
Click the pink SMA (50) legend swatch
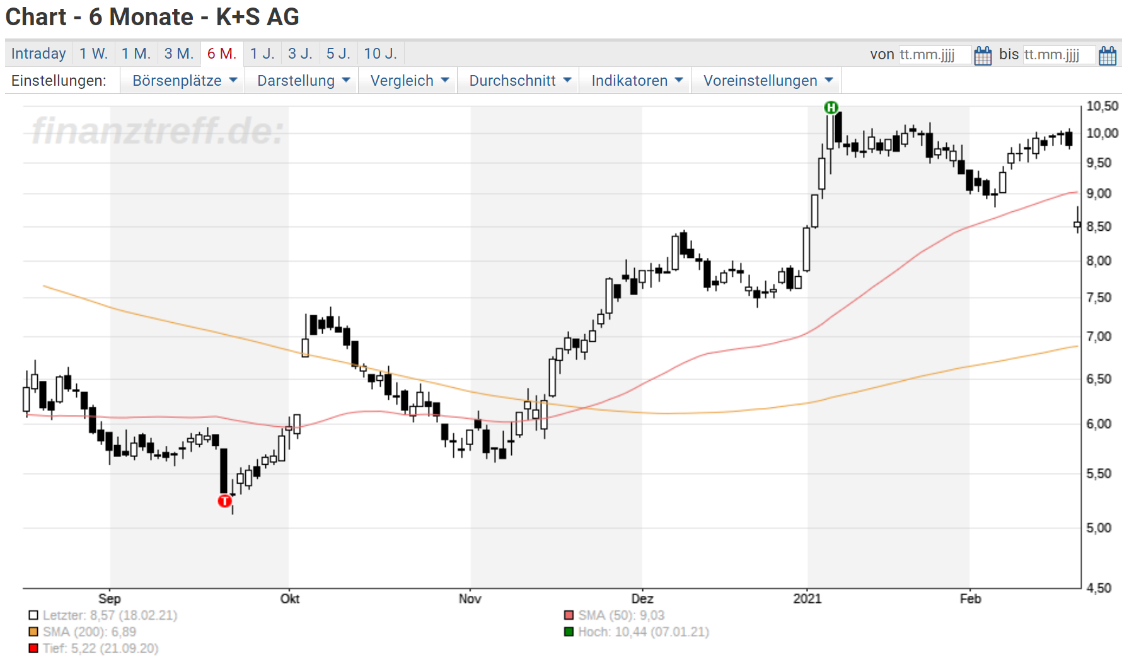tap(569, 615)
